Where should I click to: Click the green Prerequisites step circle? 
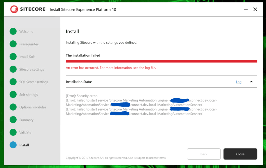pos(13,44)
